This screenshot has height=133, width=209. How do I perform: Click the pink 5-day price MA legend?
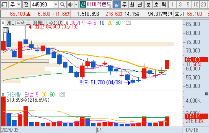[83, 23]
